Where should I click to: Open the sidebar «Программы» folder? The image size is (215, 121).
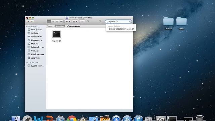(x=35, y=37)
